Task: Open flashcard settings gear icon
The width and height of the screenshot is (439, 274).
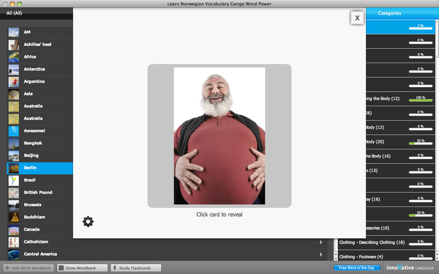Action: pyautogui.click(x=88, y=221)
